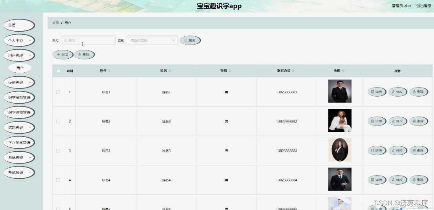Click phone number 13823888884 cell
434x210 pixels.
pyautogui.click(x=286, y=180)
